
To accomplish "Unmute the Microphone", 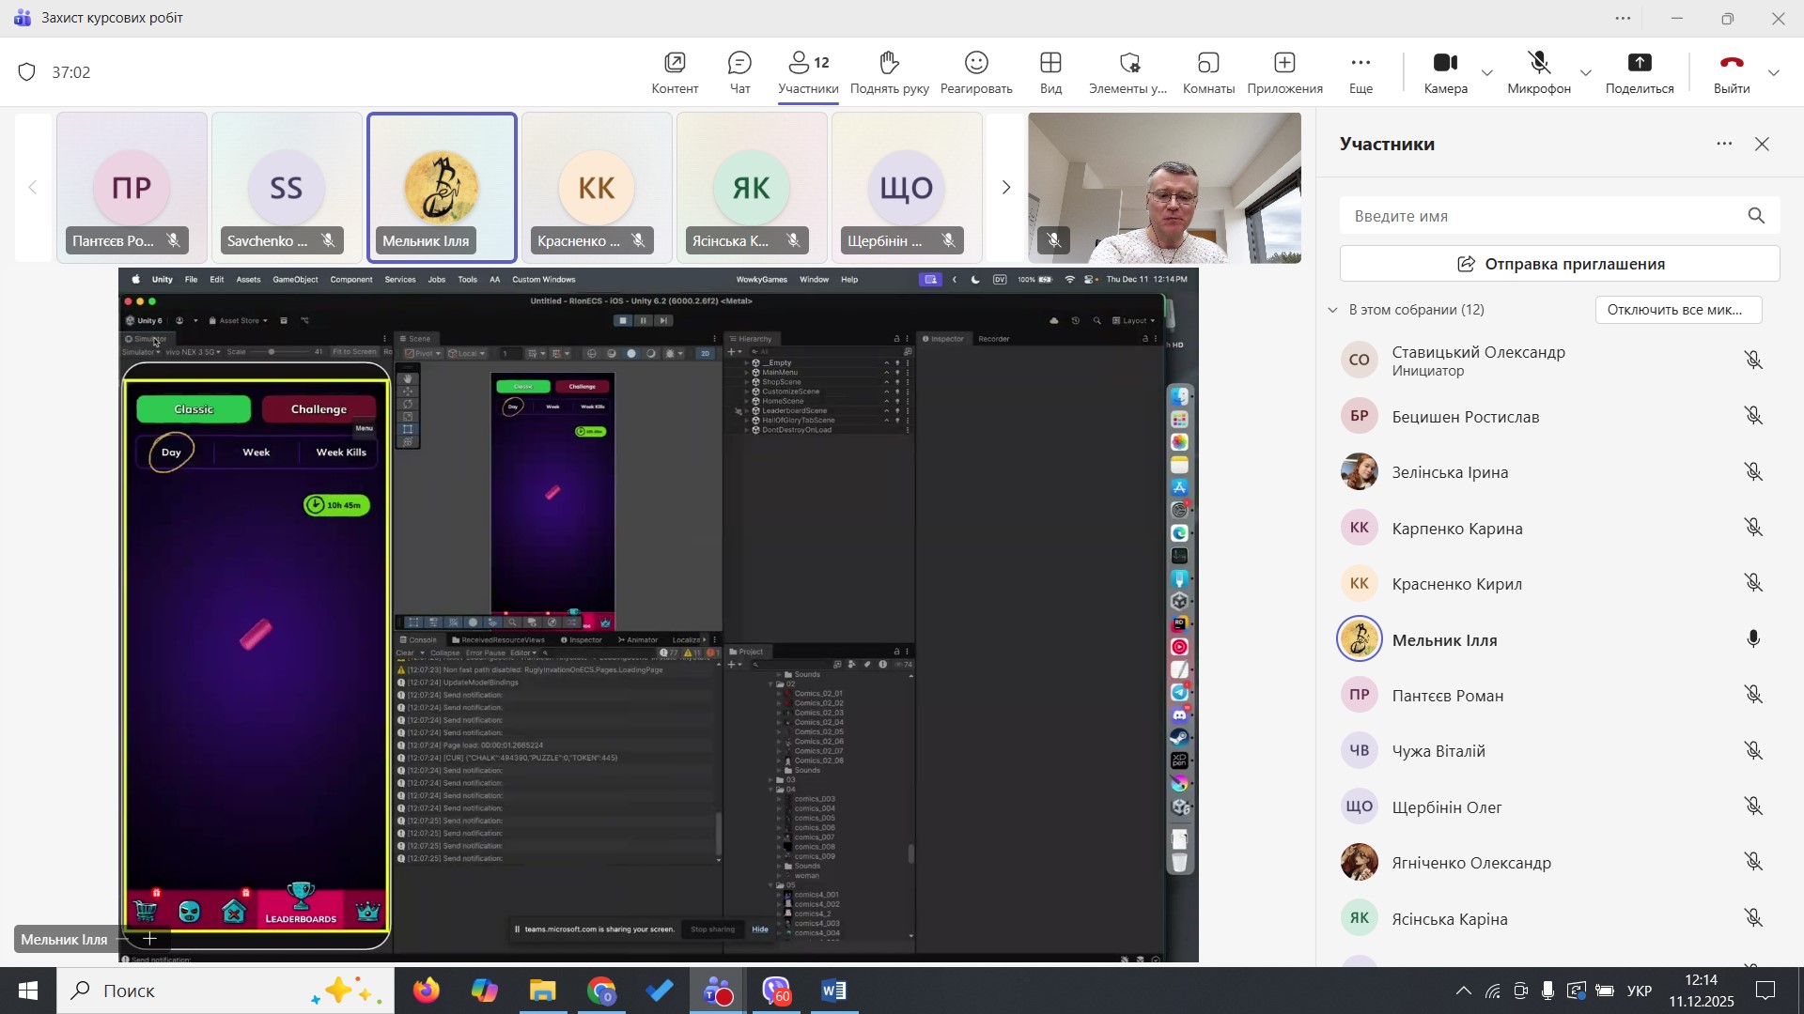I will pos(1538,72).
